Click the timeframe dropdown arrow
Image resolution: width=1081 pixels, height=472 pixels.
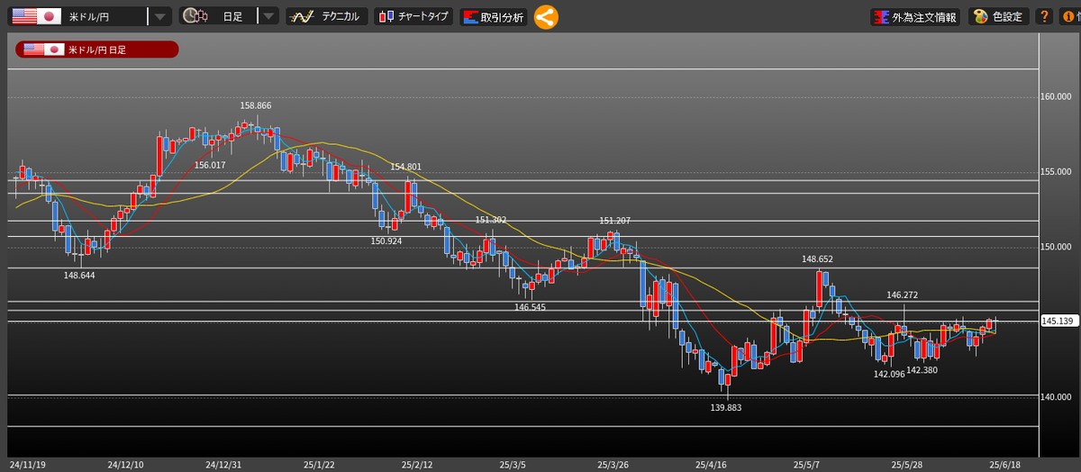coord(268,16)
